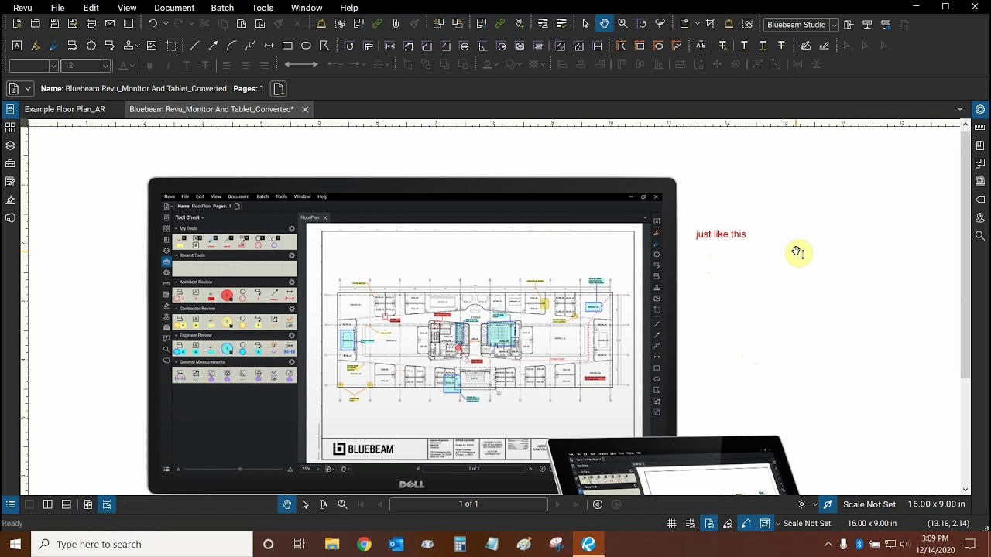Viewport: 991px width, 557px height.
Task: Select the Line tool
Action: click(194, 46)
